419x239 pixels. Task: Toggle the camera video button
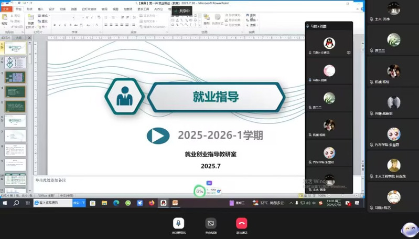(x=210, y=223)
